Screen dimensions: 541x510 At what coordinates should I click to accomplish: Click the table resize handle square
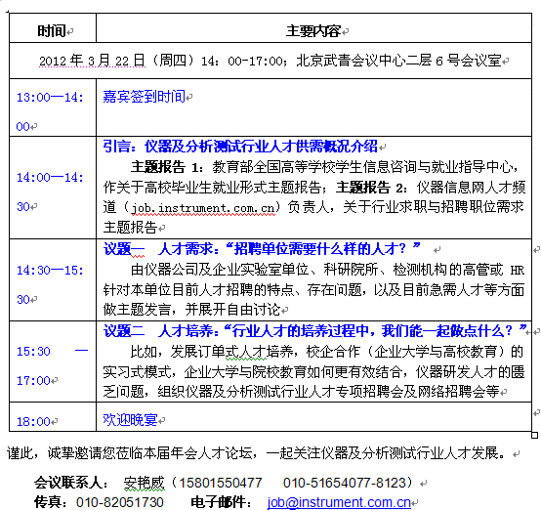click(534, 436)
